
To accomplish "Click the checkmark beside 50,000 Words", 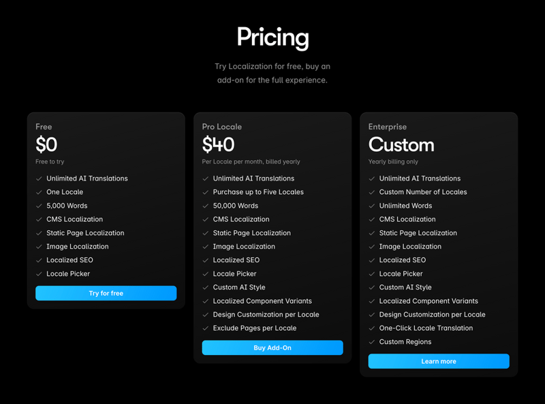I will click(204, 206).
